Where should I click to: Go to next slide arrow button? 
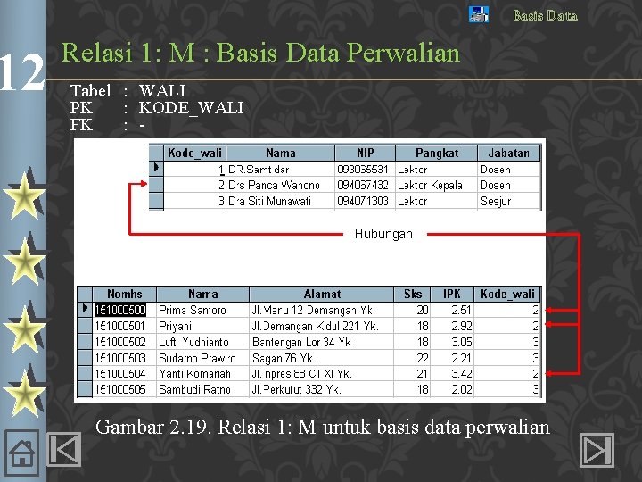point(597,450)
